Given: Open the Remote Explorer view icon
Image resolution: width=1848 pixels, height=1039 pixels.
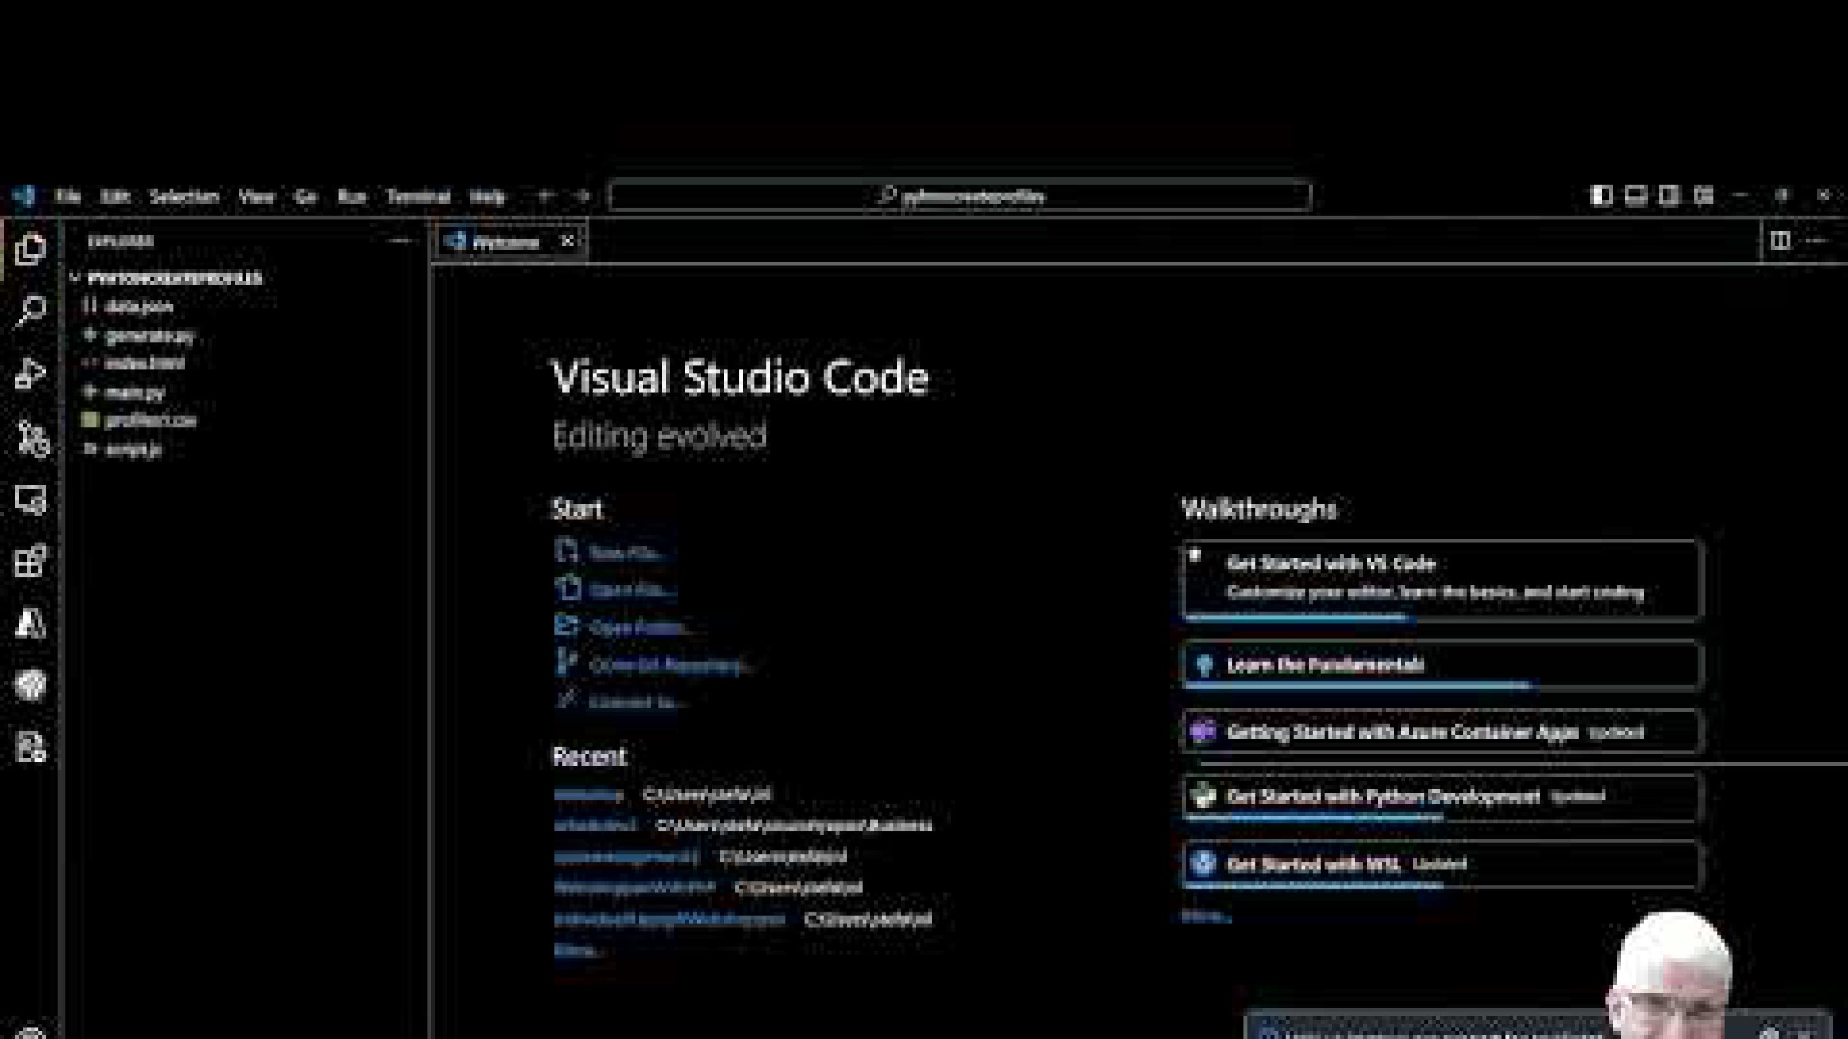Looking at the screenshot, I should click(x=30, y=500).
